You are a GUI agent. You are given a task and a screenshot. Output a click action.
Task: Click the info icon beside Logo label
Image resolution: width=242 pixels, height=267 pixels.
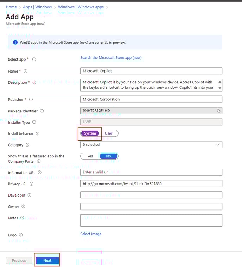pos(21,235)
